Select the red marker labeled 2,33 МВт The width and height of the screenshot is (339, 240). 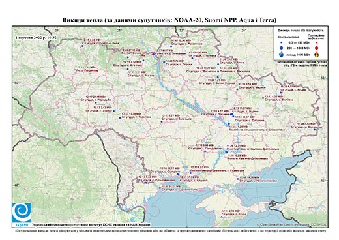97,70
